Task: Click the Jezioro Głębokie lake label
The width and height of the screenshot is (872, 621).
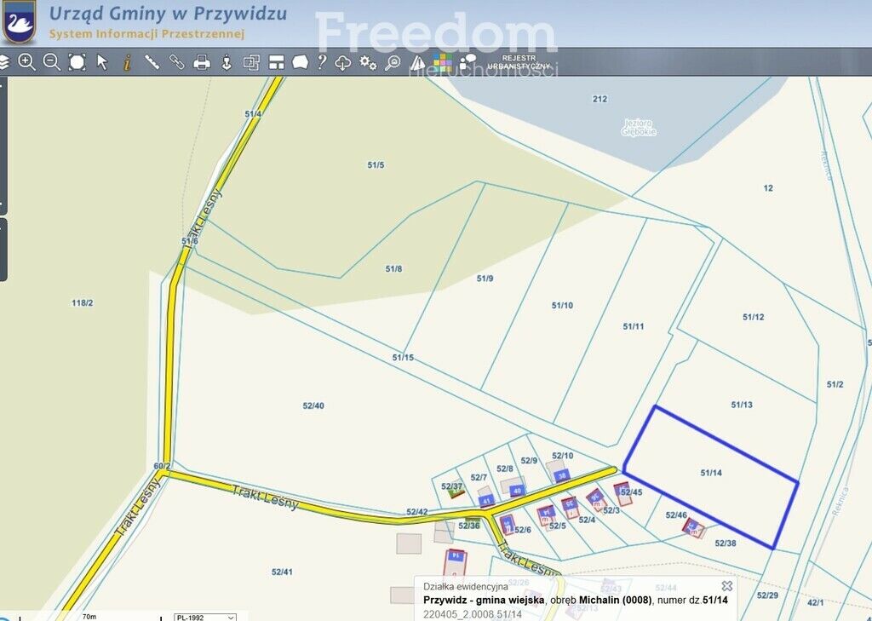Action: 639,128
